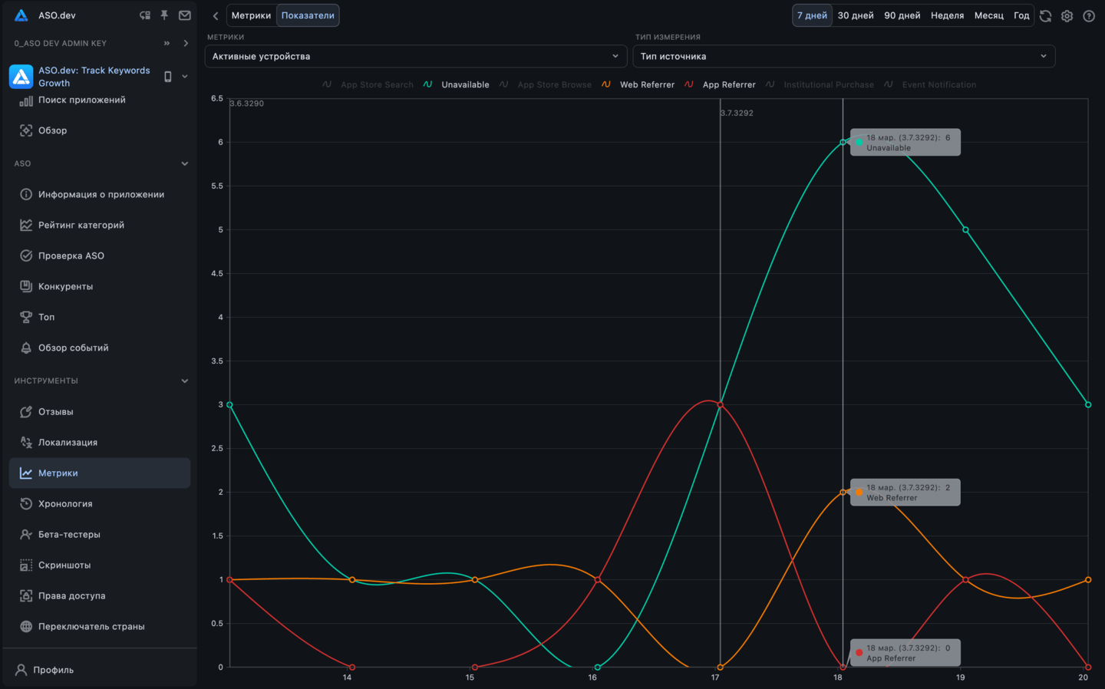Viewport: 1105px width, 689px height.
Task: Click the mail envelope icon
Action: 185,15
